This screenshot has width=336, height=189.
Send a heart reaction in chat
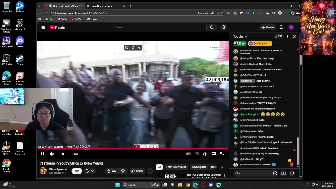pos(292,173)
